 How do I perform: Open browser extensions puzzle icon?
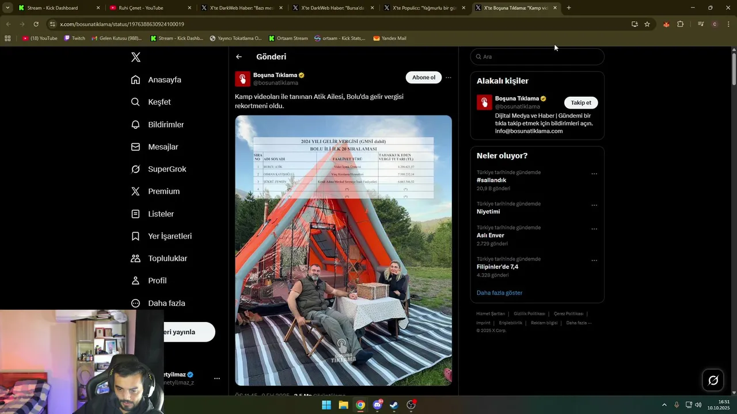click(681, 24)
